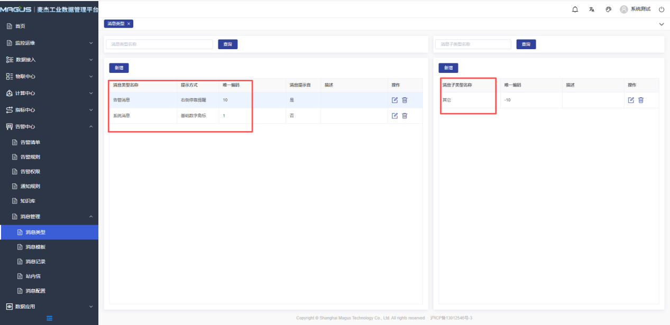Image resolution: width=670 pixels, height=325 pixels.
Task: Click 查询 button for message types
Action: point(227,44)
